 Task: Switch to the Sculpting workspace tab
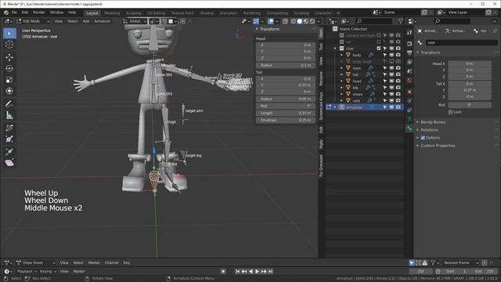(134, 13)
